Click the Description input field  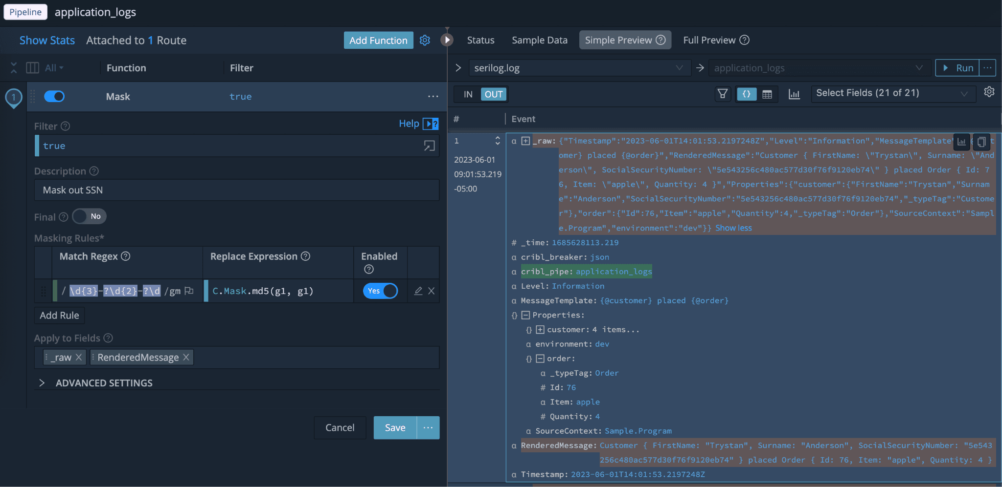[x=236, y=190]
